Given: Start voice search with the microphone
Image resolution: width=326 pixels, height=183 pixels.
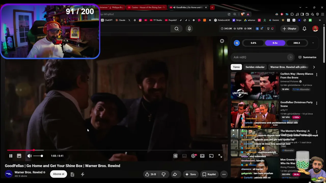Looking at the screenshot, I should [x=189, y=29].
